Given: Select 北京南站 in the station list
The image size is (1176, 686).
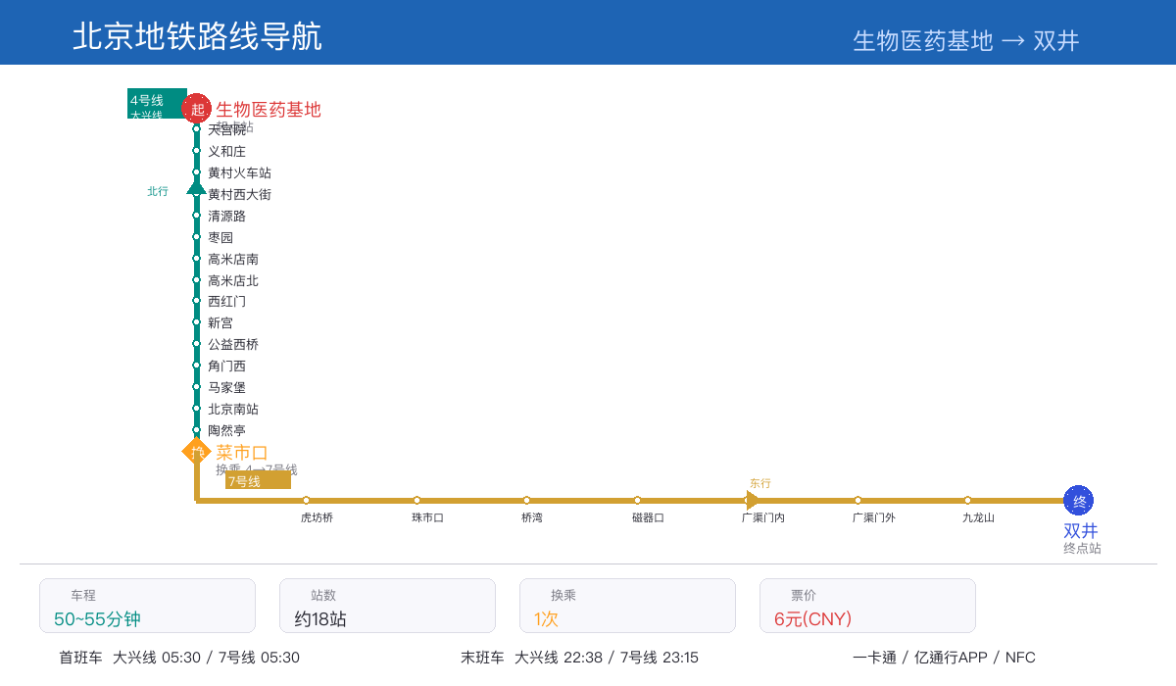Looking at the screenshot, I should 233,409.
